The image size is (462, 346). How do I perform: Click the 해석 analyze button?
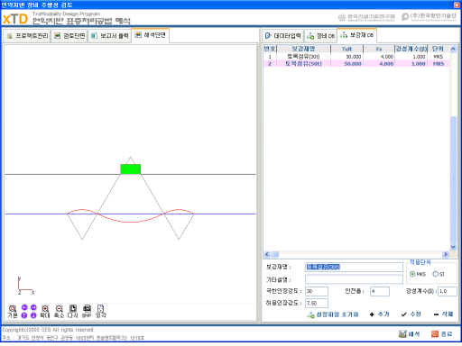[410, 334]
